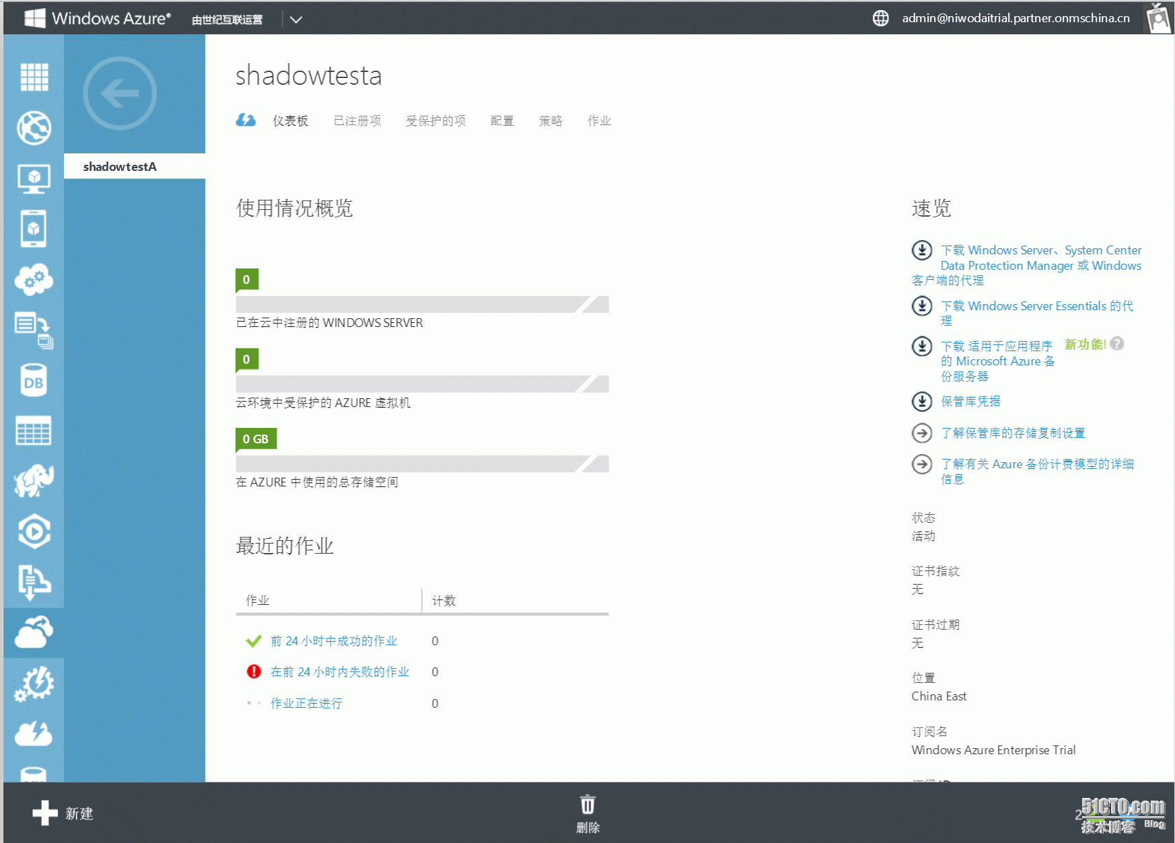1175x843 pixels.
Task: Select shadowtestA vault in list
Action: [135, 166]
